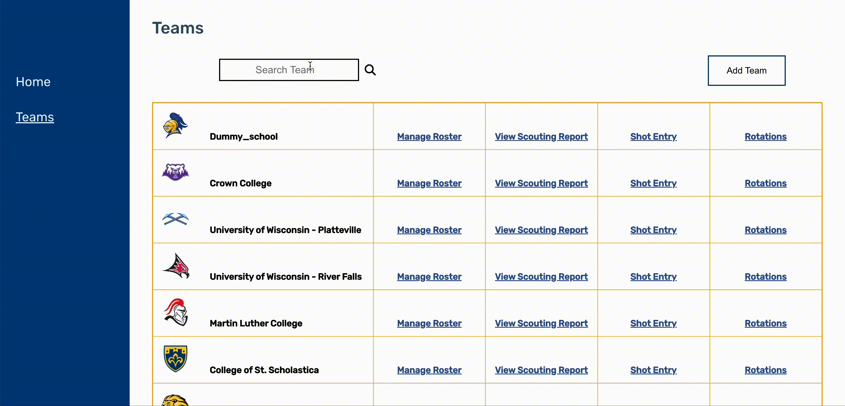The width and height of the screenshot is (845, 406).
Task: View Scouting Report for College of St. Scholastica
Action: click(x=541, y=370)
